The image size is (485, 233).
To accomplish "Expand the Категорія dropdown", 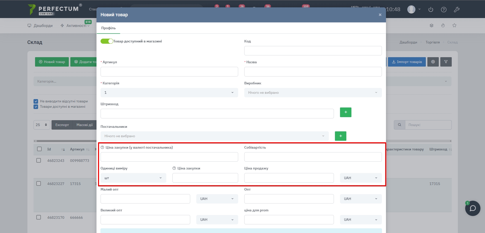I will click(x=169, y=92).
